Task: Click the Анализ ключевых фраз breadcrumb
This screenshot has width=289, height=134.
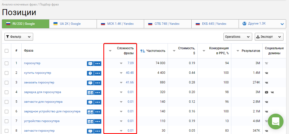Action: click(19, 4)
